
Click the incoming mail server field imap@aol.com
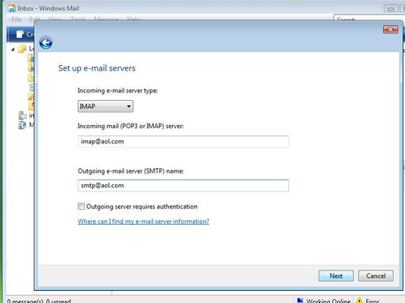(x=183, y=142)
